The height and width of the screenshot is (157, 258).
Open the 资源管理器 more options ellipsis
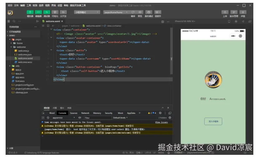36,26
